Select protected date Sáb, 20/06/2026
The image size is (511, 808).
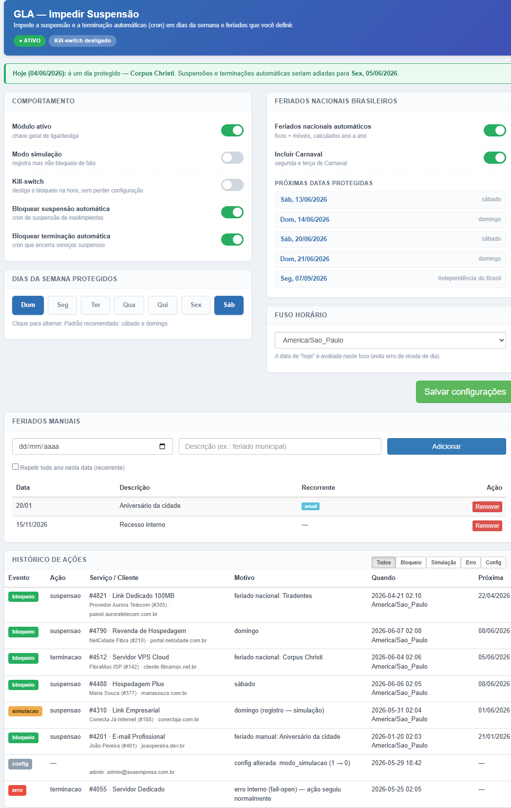click(390, 239)
